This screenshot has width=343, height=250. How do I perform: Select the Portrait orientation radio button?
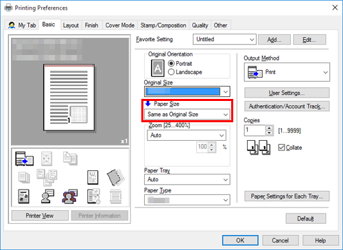171,63
